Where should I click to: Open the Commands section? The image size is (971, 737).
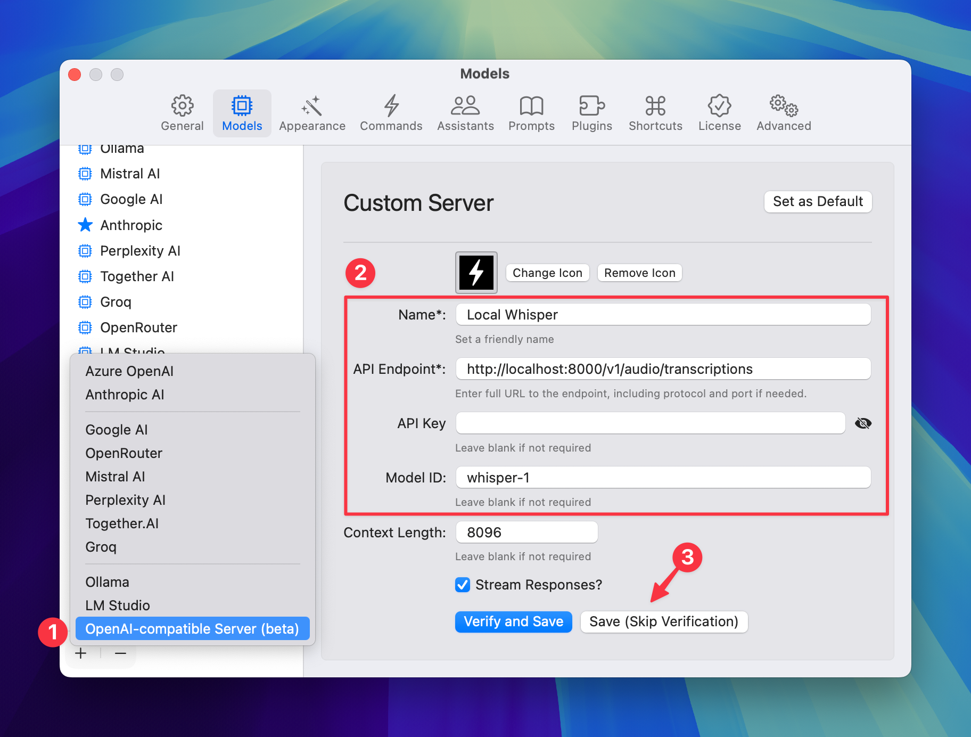[391, 113]
